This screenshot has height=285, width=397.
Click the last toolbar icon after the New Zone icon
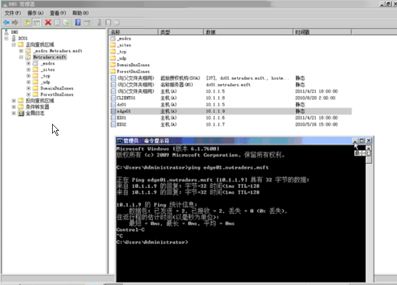point(117,22)
